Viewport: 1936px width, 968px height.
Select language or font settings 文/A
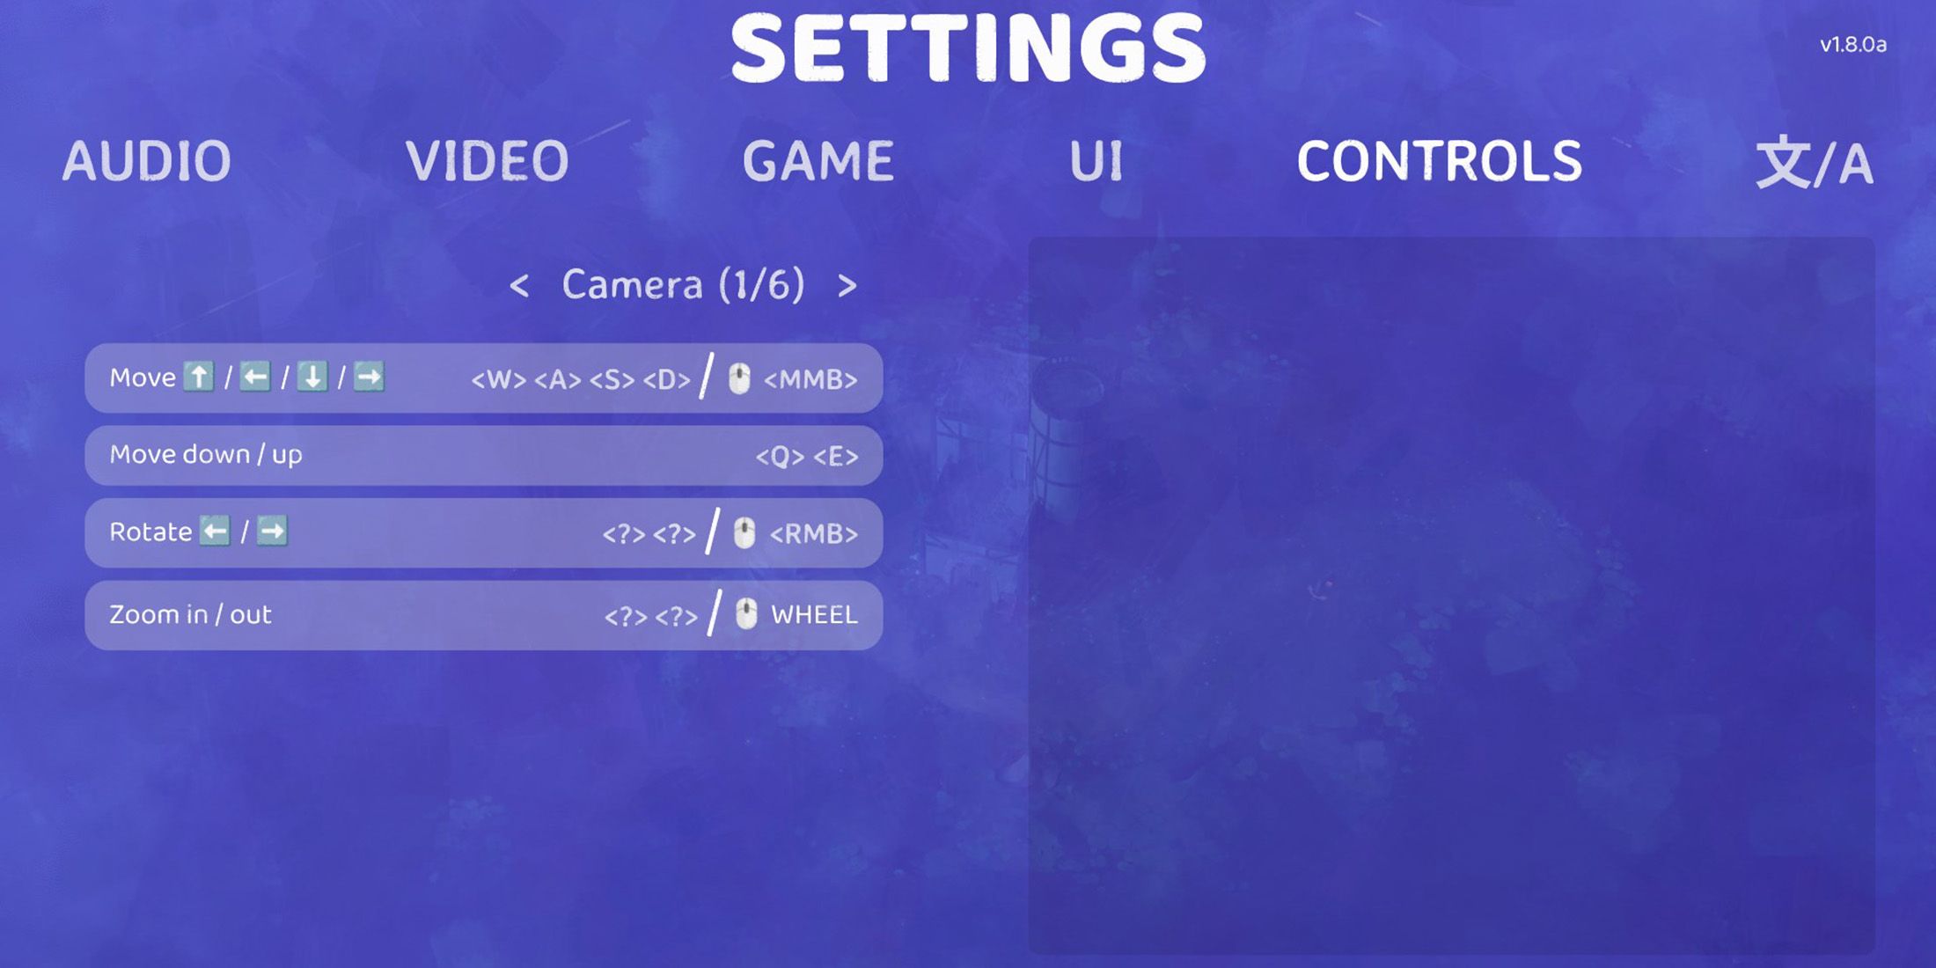point(1815,160)
